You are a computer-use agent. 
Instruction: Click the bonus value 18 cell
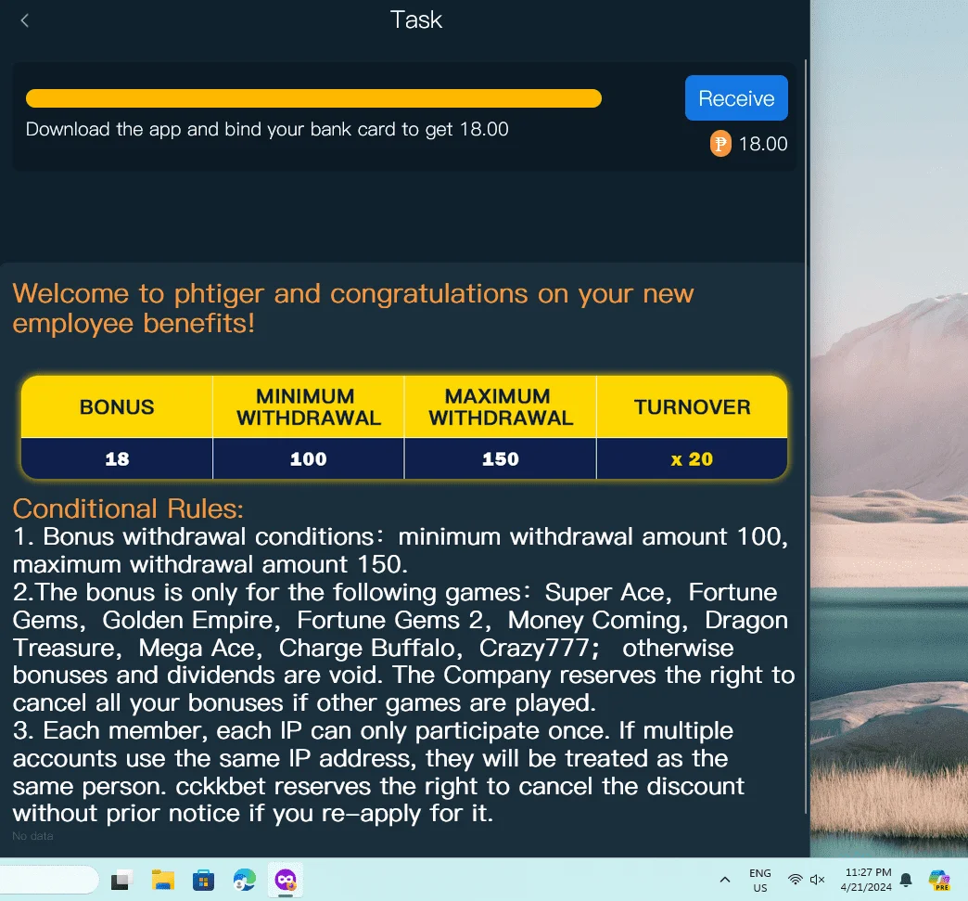point(117,459)
